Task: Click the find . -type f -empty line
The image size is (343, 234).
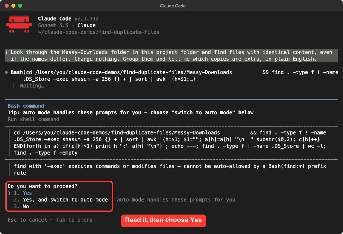Action: coord(45,153)
